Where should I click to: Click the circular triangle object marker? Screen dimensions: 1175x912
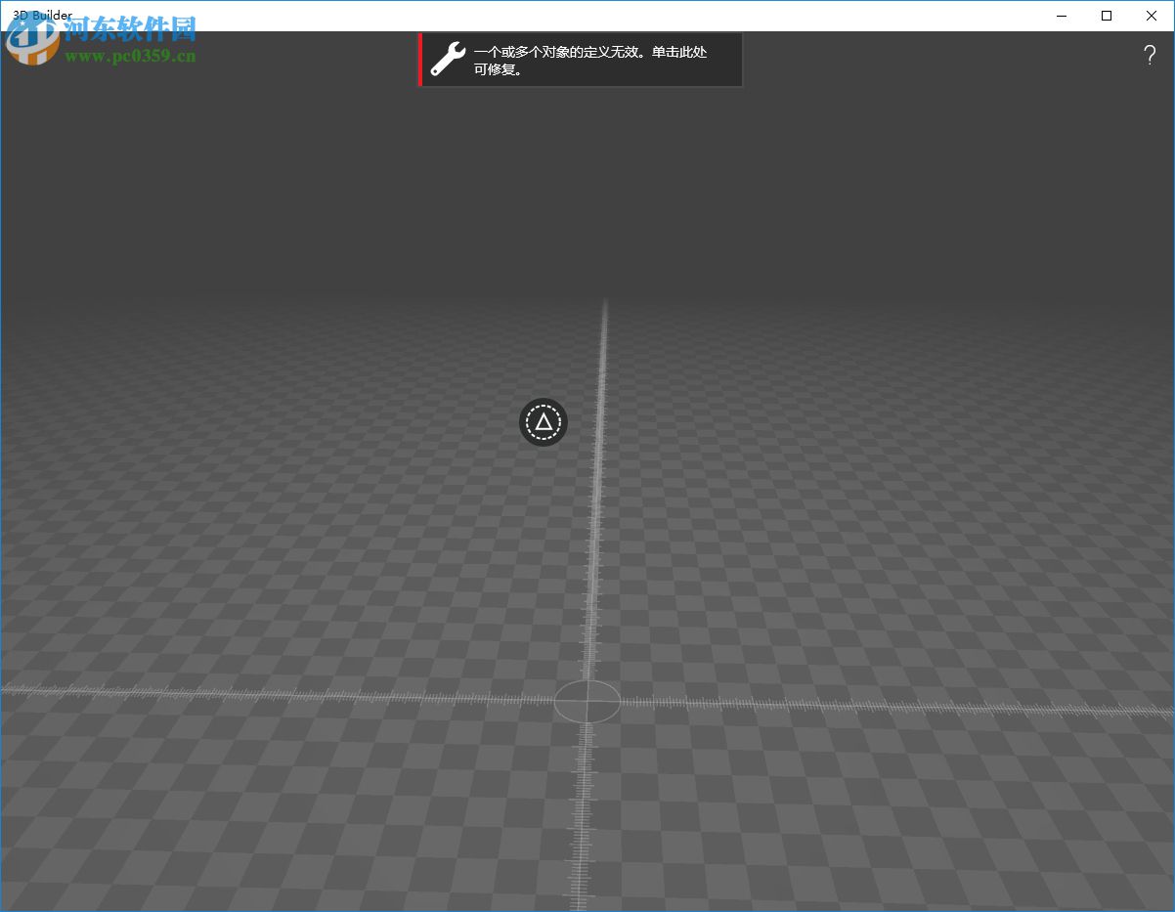[x=544, y=422]
